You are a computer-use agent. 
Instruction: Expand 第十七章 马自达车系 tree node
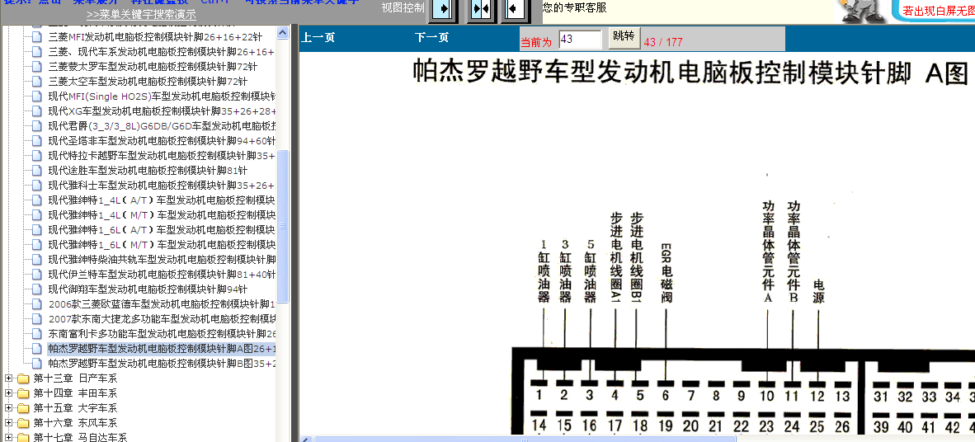click(x=9, y=438)
